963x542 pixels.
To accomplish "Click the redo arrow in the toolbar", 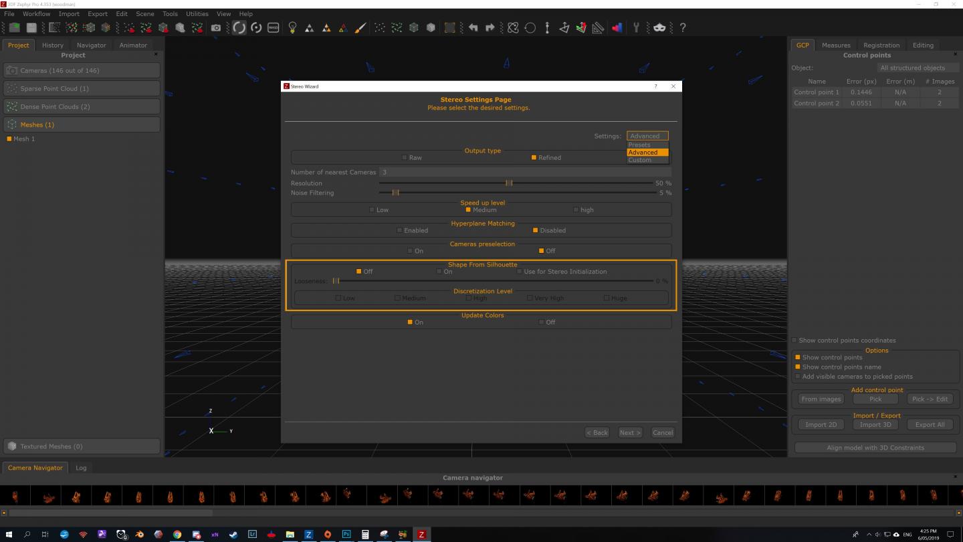I will pyautogui.click(x=490, y=28).
